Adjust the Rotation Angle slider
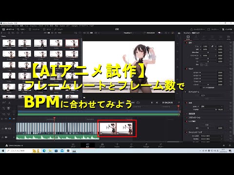234x175 pixels. click(208, 52)
